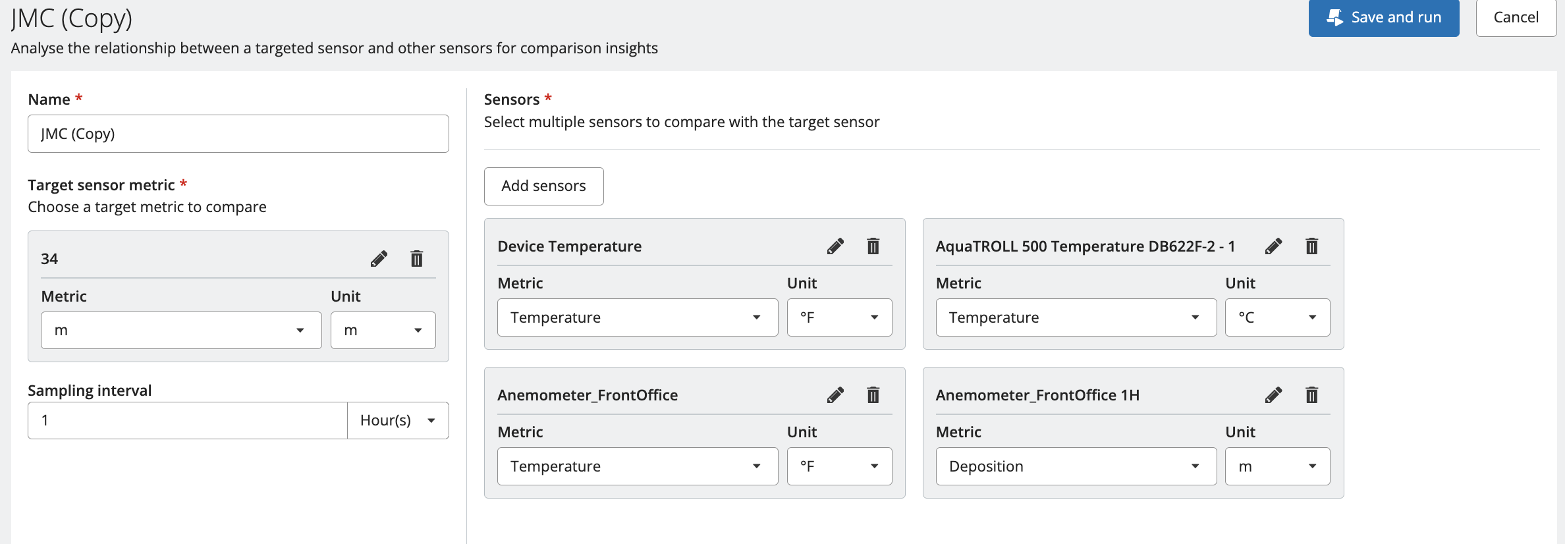The image size is (1565, 544).
Task: Open Deposition metric dropdown
Action: 1076,466
